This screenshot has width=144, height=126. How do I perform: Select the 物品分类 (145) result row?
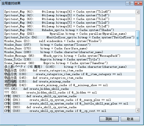70,78
